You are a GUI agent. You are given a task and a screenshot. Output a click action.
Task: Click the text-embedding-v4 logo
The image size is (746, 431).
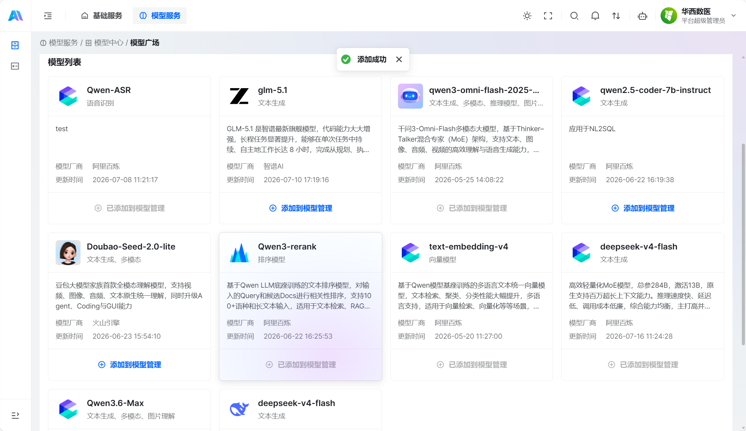point(411,253)
